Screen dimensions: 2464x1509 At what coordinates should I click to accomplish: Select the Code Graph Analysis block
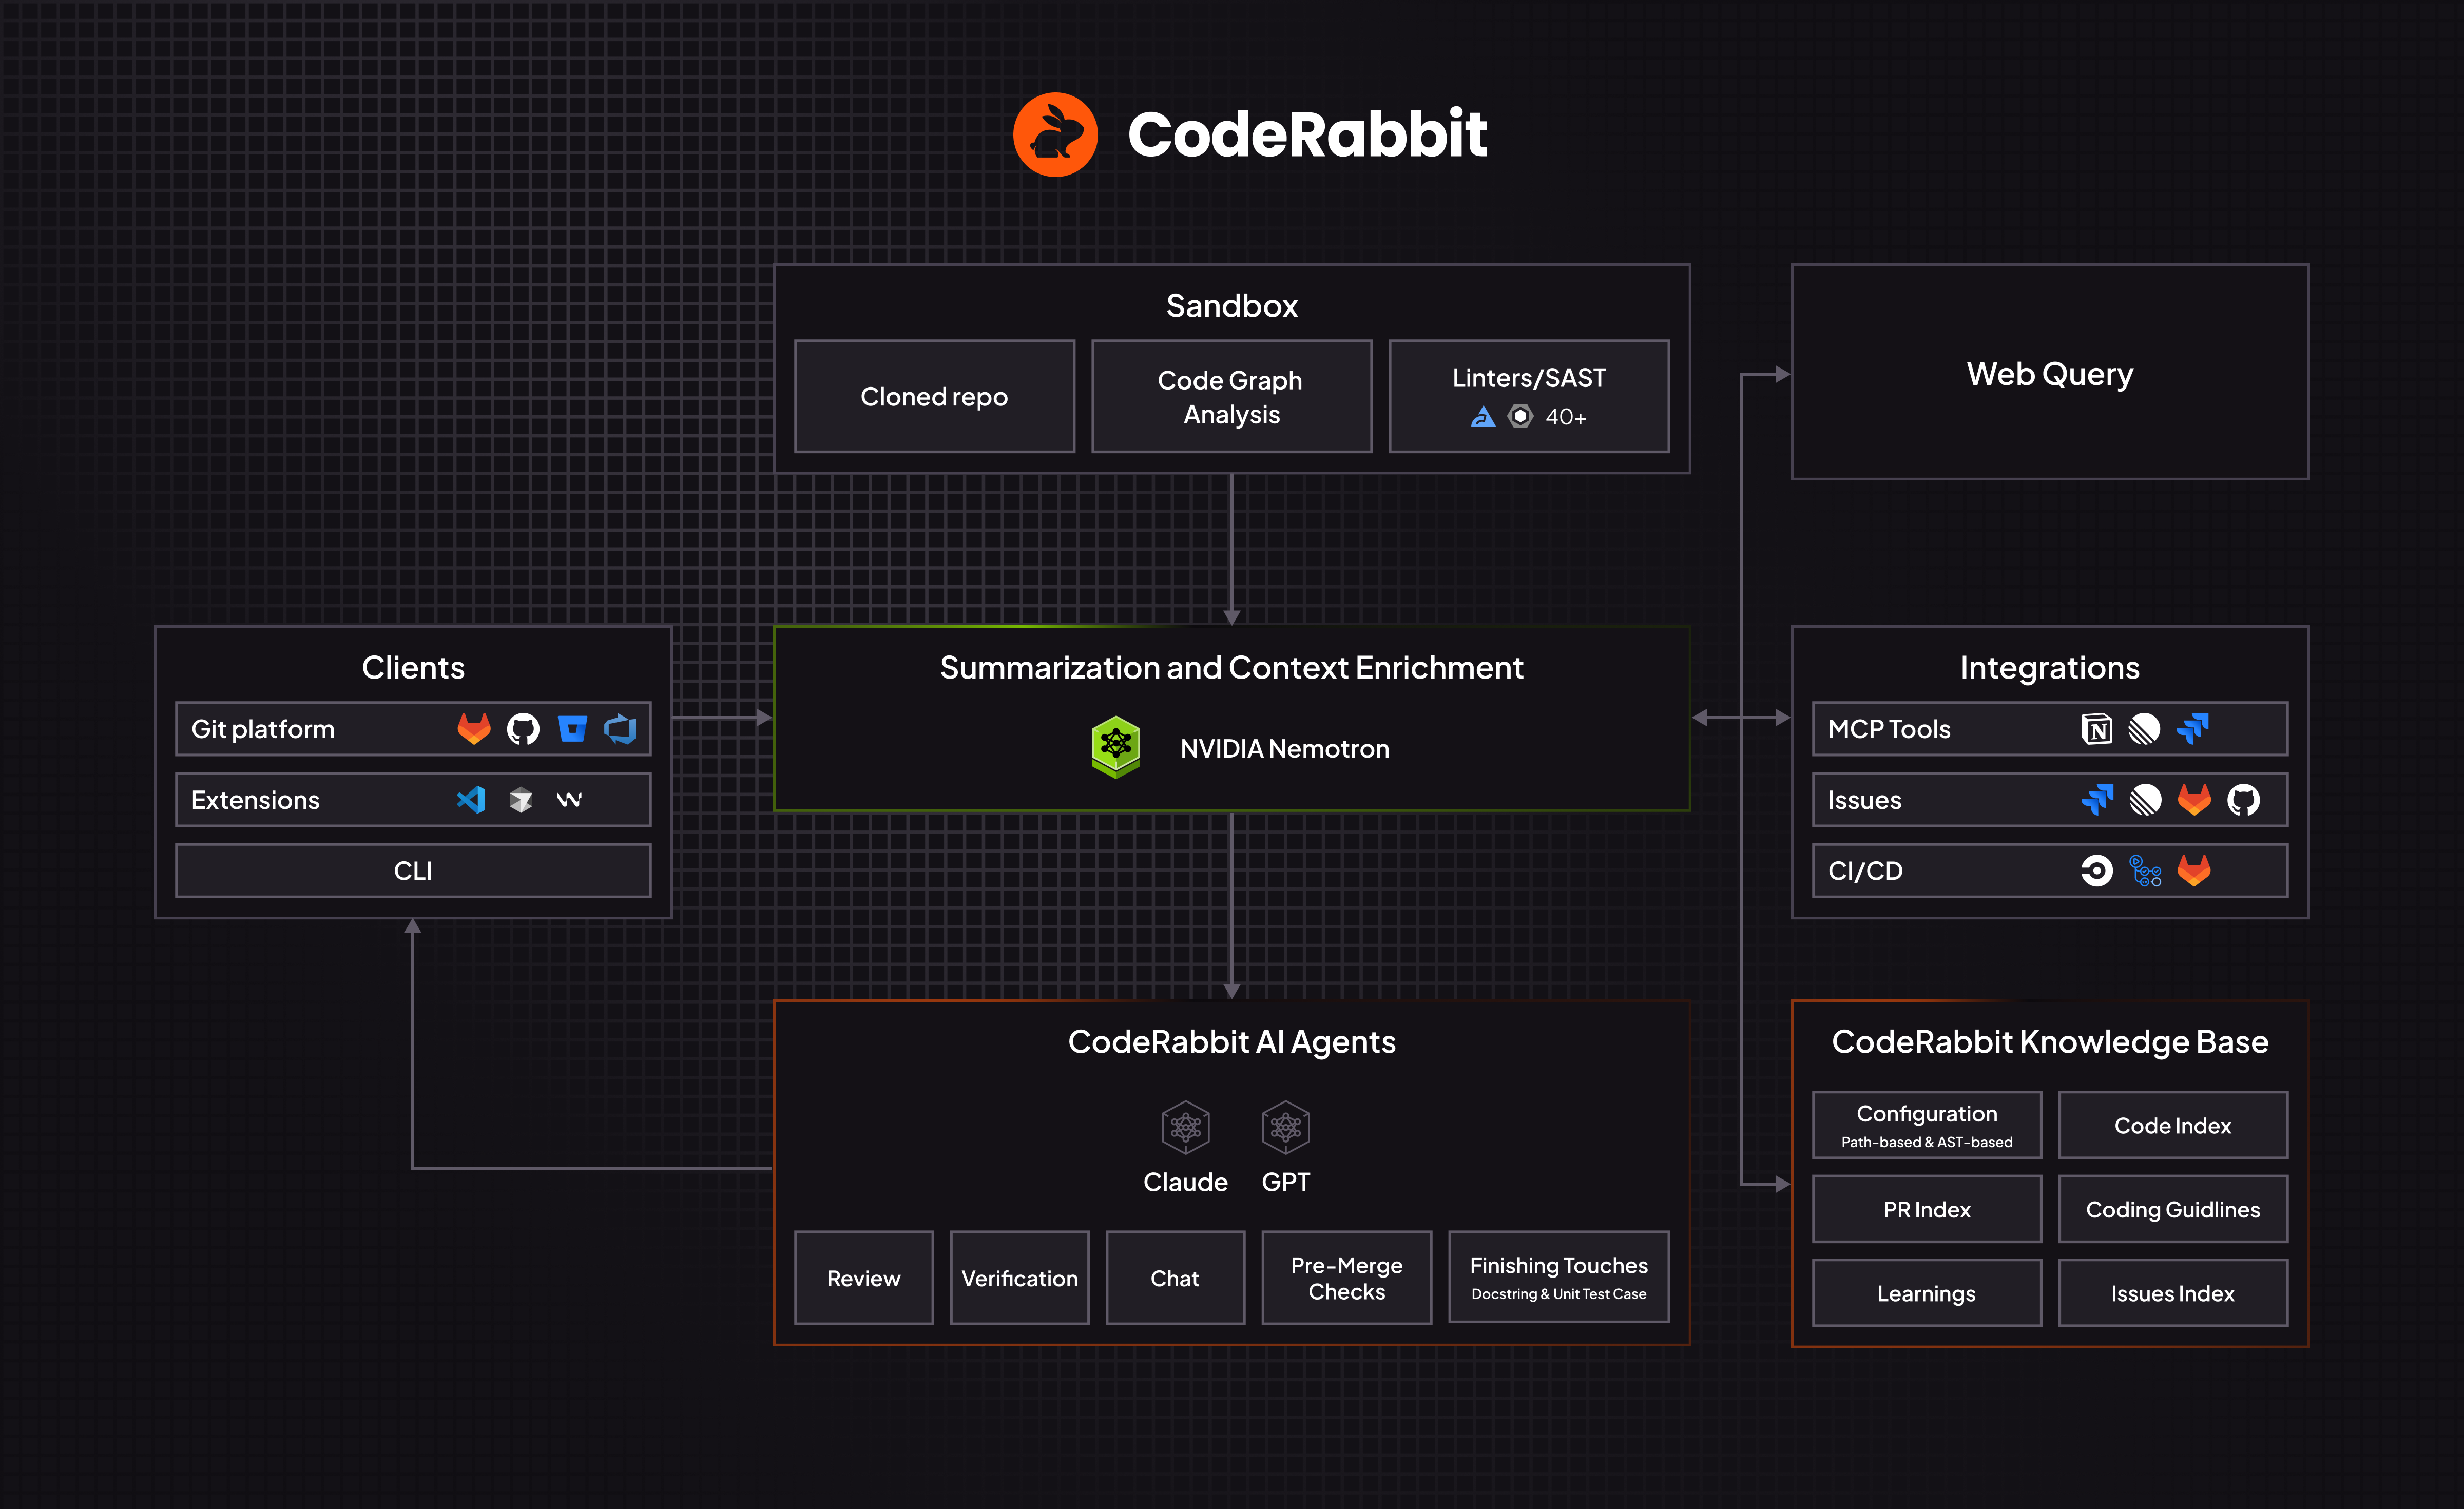click(x=1231, y=396)
